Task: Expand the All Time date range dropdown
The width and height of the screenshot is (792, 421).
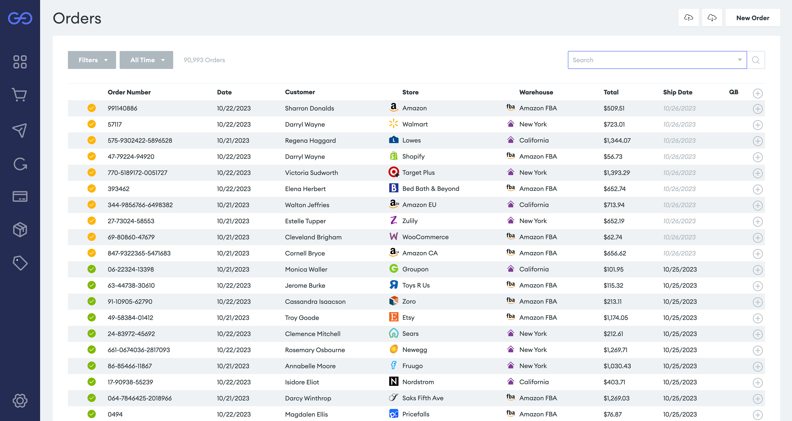Action: [146, 60]
